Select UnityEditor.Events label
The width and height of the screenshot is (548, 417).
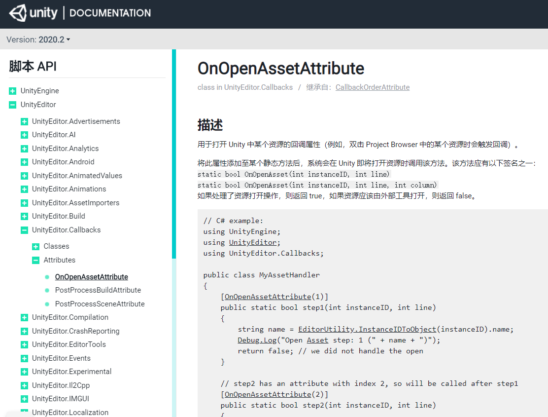(61, 358)
